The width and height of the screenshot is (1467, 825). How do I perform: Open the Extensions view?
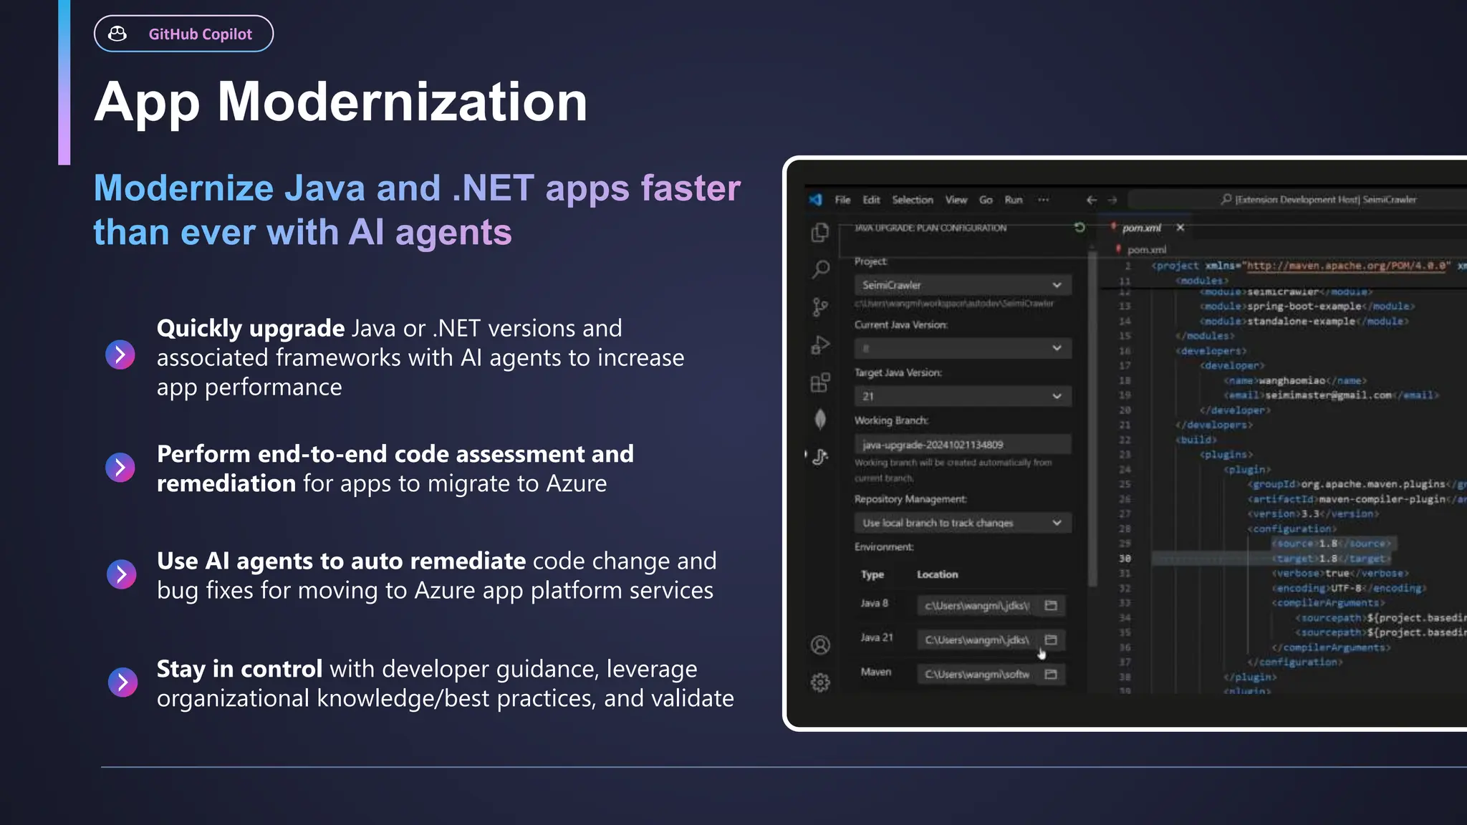[820, 382]
